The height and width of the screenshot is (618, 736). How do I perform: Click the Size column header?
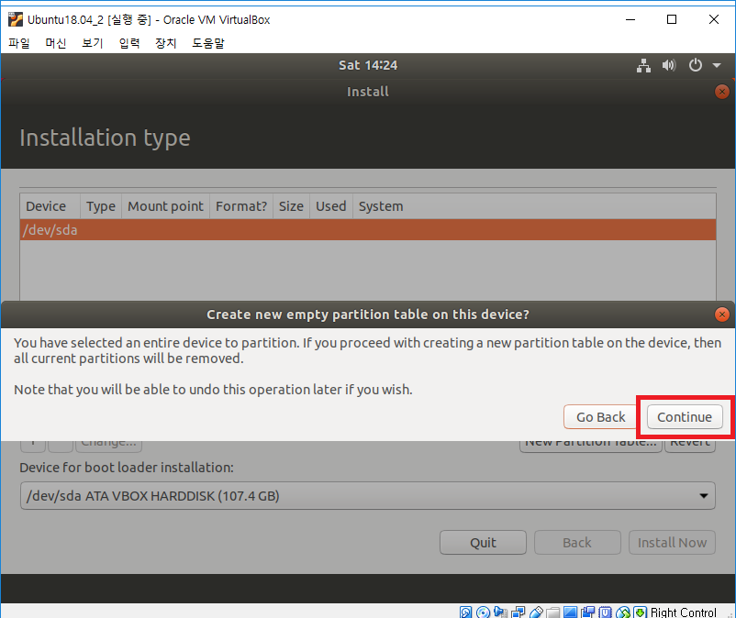click(291, 206)
